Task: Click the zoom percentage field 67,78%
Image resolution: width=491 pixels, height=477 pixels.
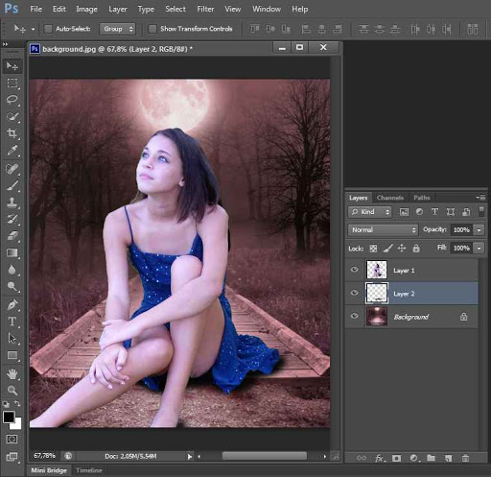Action: 44,456
